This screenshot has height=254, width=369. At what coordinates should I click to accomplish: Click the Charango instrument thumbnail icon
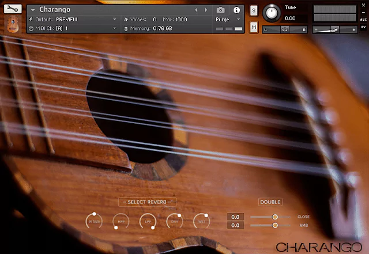(x=13, y=24)
